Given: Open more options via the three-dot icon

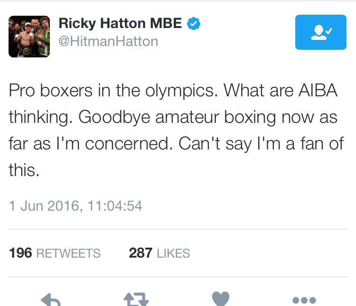Looking at the screenshot, I should [304, 300].
